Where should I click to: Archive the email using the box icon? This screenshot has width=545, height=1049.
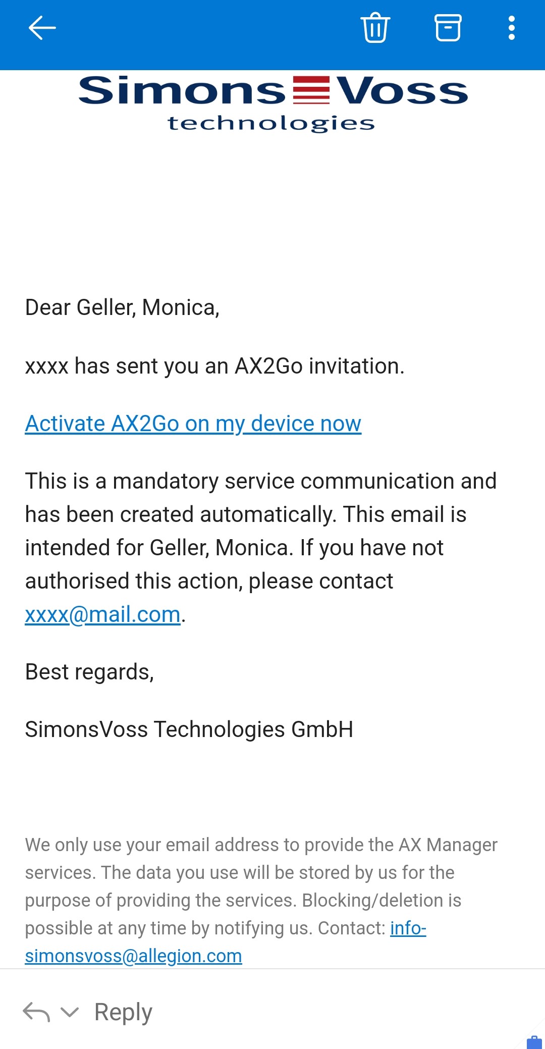(x=448, y=28)
